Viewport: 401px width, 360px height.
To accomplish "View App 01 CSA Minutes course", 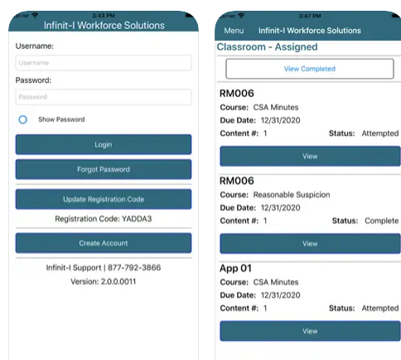I will pyautogui.click(x=310, y=331).
